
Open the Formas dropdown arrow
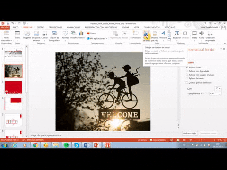coord(65,40)
